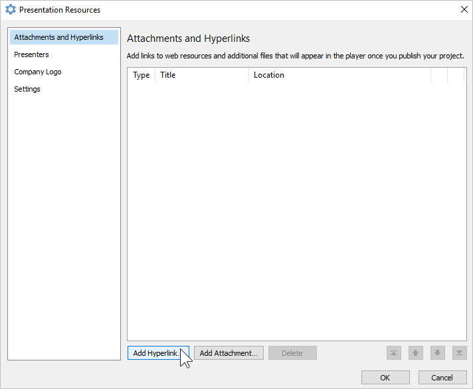Sort by the Type column header
473x389 pixels.
[142, 75]
